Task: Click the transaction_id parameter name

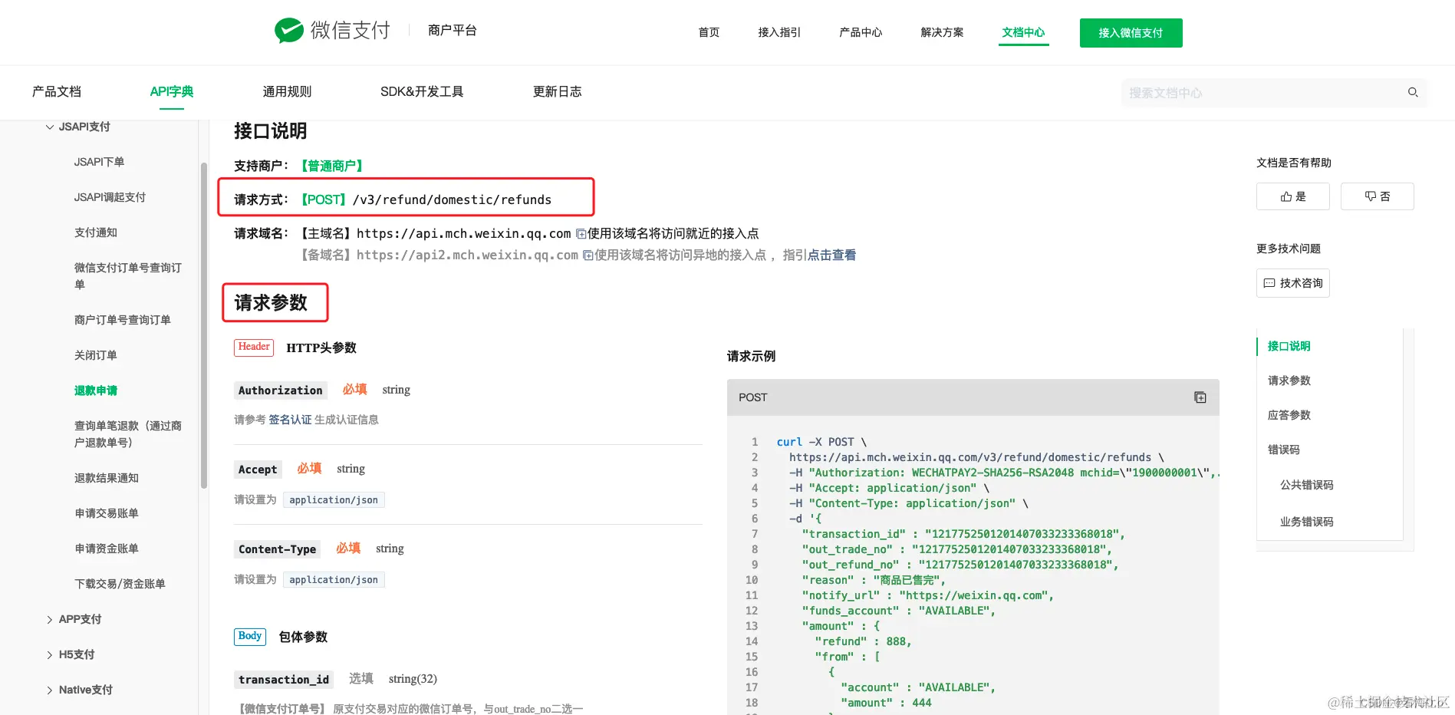Action: 284,680
